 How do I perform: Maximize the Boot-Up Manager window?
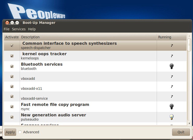click(17, 23)
